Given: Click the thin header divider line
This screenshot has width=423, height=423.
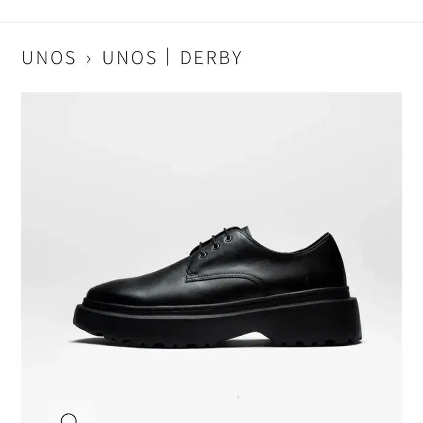Looking at the screenshot, I should pos(211,22).
